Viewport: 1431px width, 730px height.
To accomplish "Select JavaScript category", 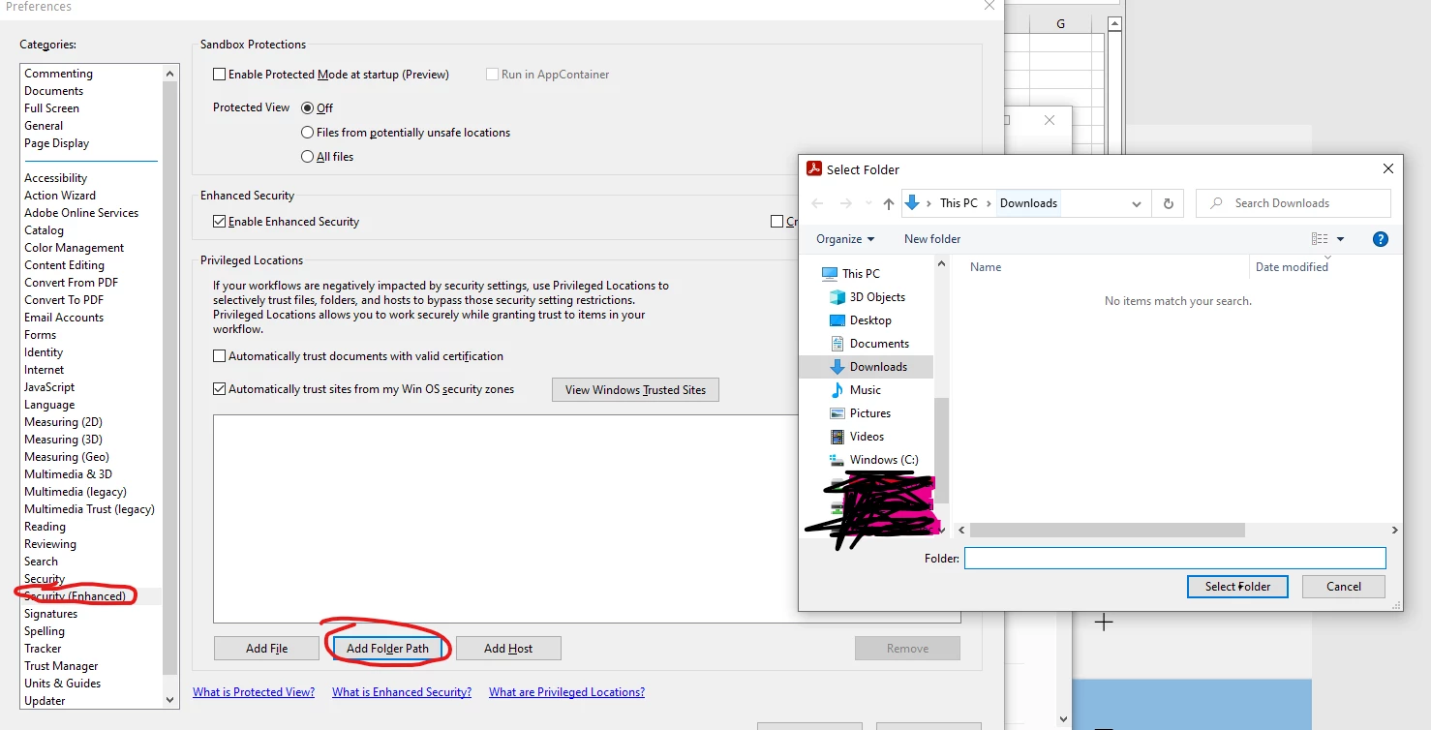I will tap(49, 387).
